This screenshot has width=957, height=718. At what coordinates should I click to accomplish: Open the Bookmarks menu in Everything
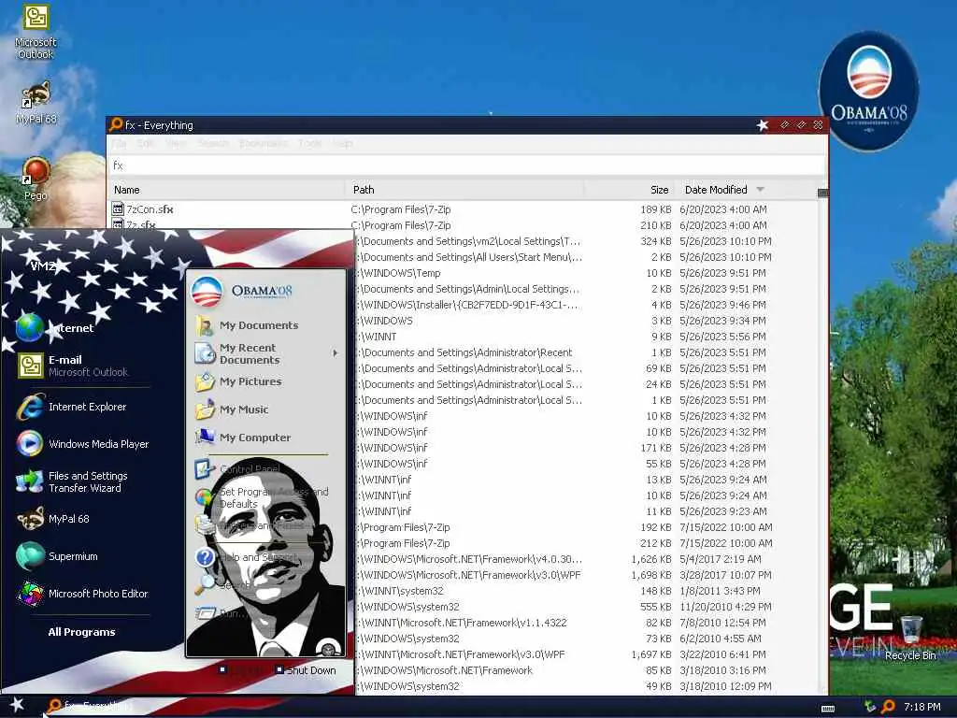click(x=263, y=143)
